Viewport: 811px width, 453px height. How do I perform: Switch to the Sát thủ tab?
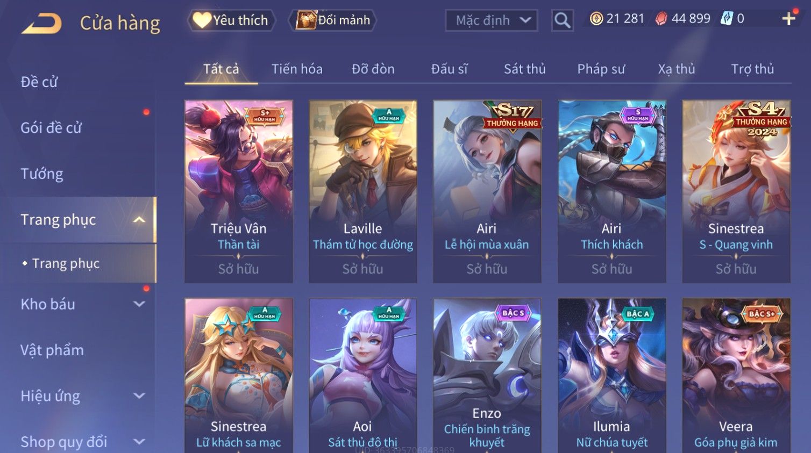(524, 69)
